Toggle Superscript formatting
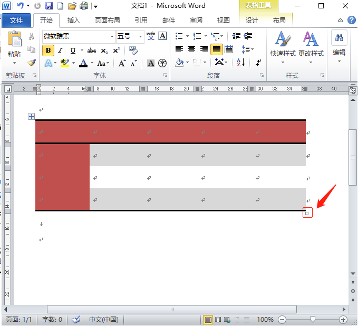Image resolution: width=358 pixels, height=326 pixels. point(116,50)
